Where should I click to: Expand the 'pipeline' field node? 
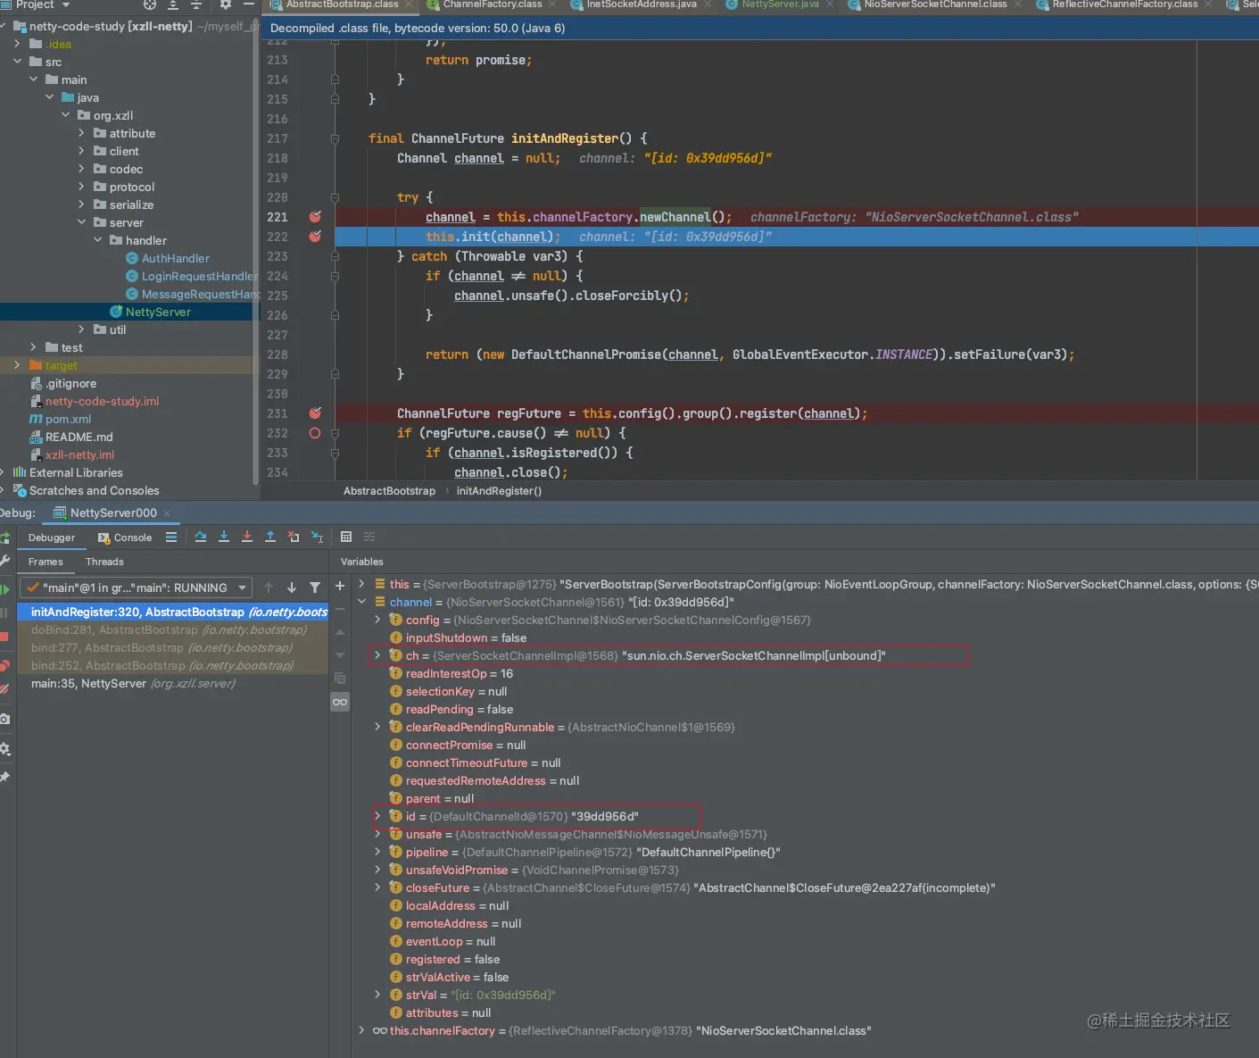tap(377, 852)
